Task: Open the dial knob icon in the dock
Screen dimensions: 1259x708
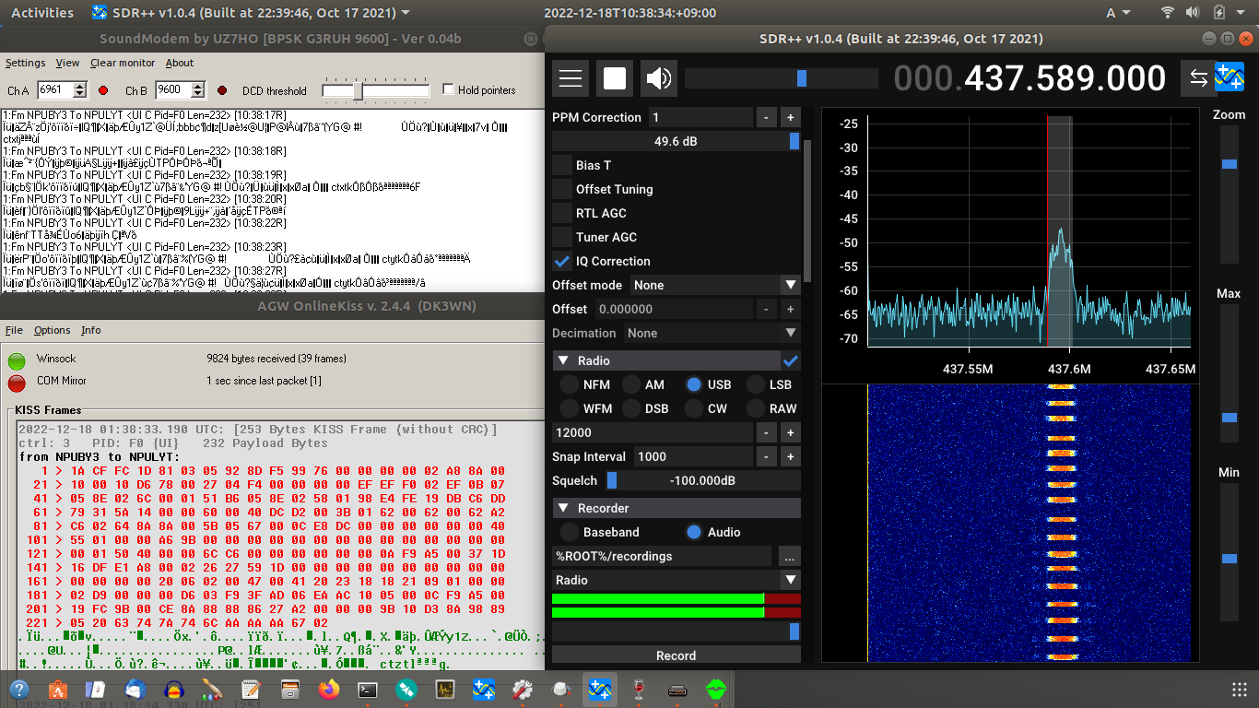Action: [x=560, y=690]
